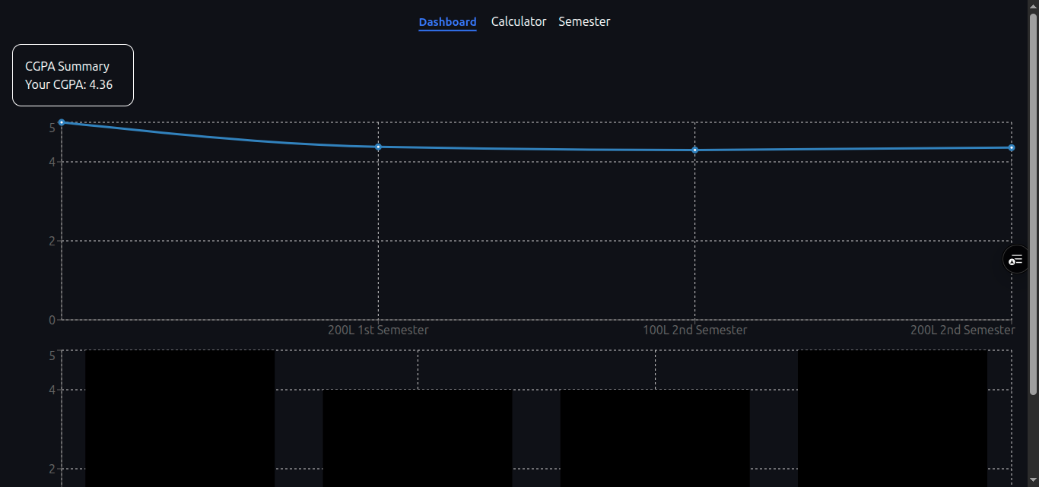Click the 200L 1st Semester line point
1039x487 pixels.
(378, 147)
